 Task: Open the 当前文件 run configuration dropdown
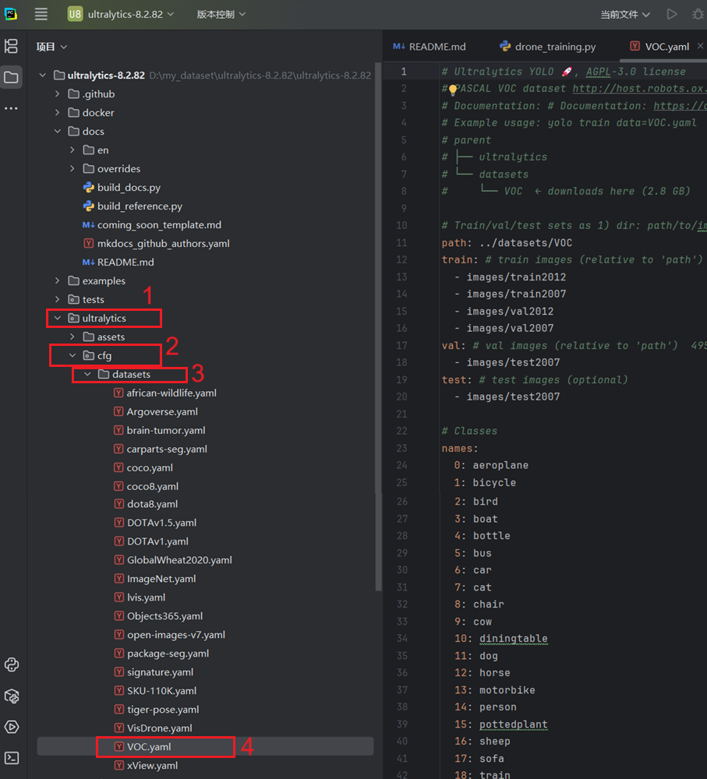click(625, 14)
